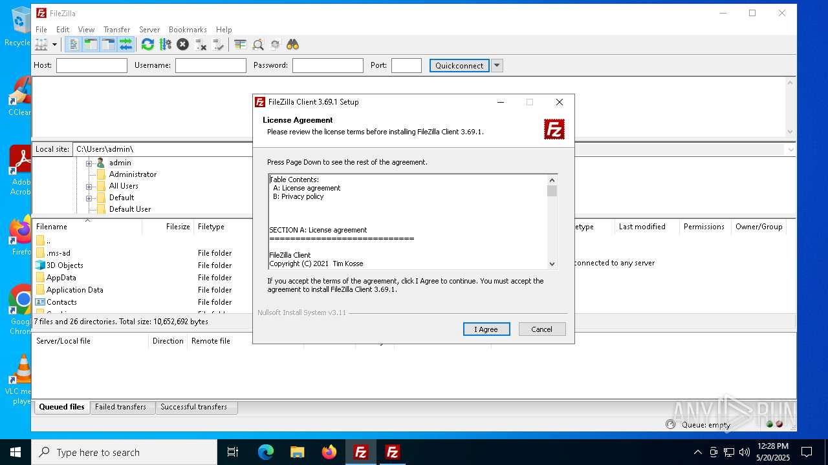The height and width of the screenshot is (465, 828).
Task: Toggle synchronized browsing icon
Action: [x=276, y=45]
